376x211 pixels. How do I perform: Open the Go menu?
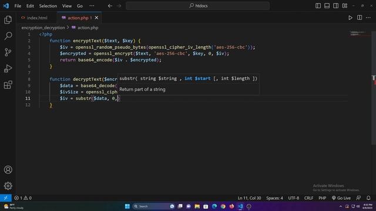coord(80,6)
